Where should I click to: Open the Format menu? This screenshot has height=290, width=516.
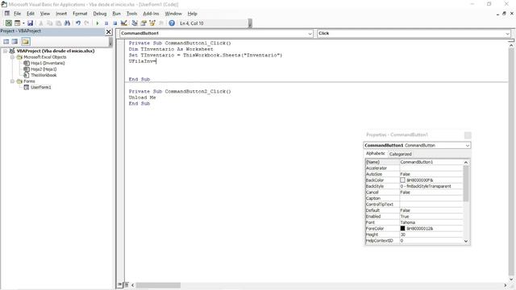click(80, 14)
